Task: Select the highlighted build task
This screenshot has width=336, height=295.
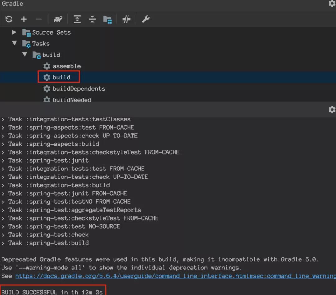Action: point(61,77)
